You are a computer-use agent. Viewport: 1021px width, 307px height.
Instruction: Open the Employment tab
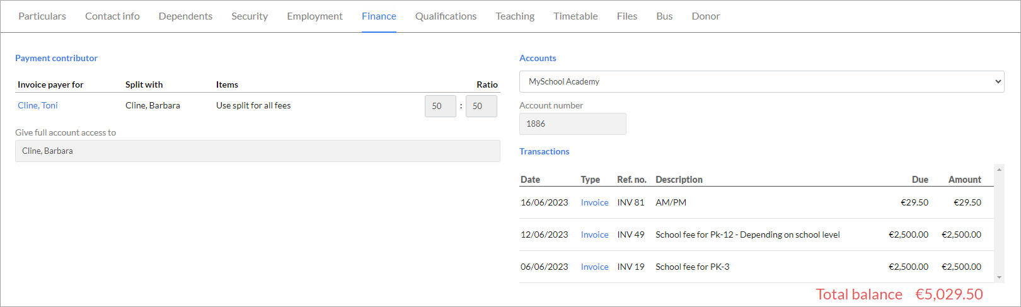coord(314,16)
